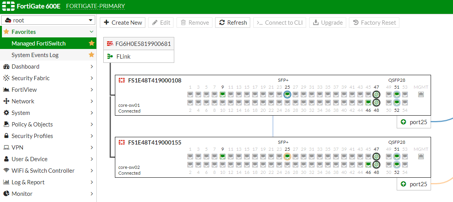453x202 pixels.
Task: Open User & Device menu
Action: [x=48, y=159]
